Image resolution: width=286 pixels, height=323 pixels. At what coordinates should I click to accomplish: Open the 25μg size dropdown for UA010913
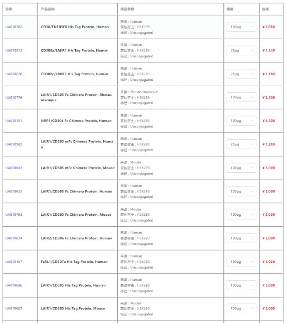pos(241,51)
